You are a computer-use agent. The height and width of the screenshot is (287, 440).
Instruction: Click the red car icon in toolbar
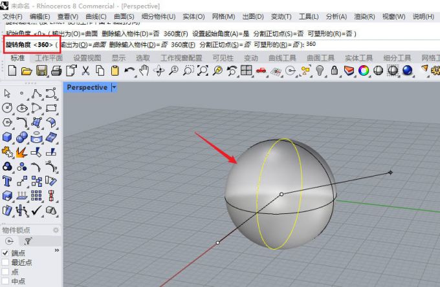261,70
